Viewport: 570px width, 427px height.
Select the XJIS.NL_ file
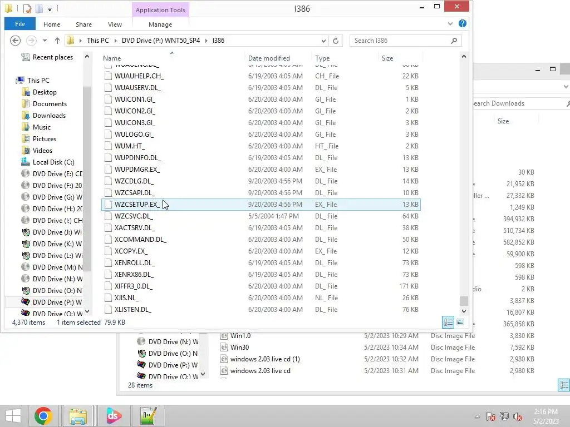tap(261, 298)
